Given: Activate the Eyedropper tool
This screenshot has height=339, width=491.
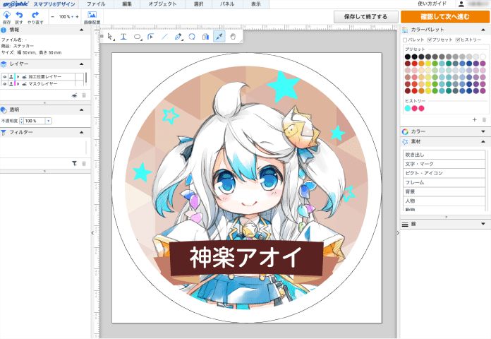Looking at the screenshot, I should [x=219, y=36].
